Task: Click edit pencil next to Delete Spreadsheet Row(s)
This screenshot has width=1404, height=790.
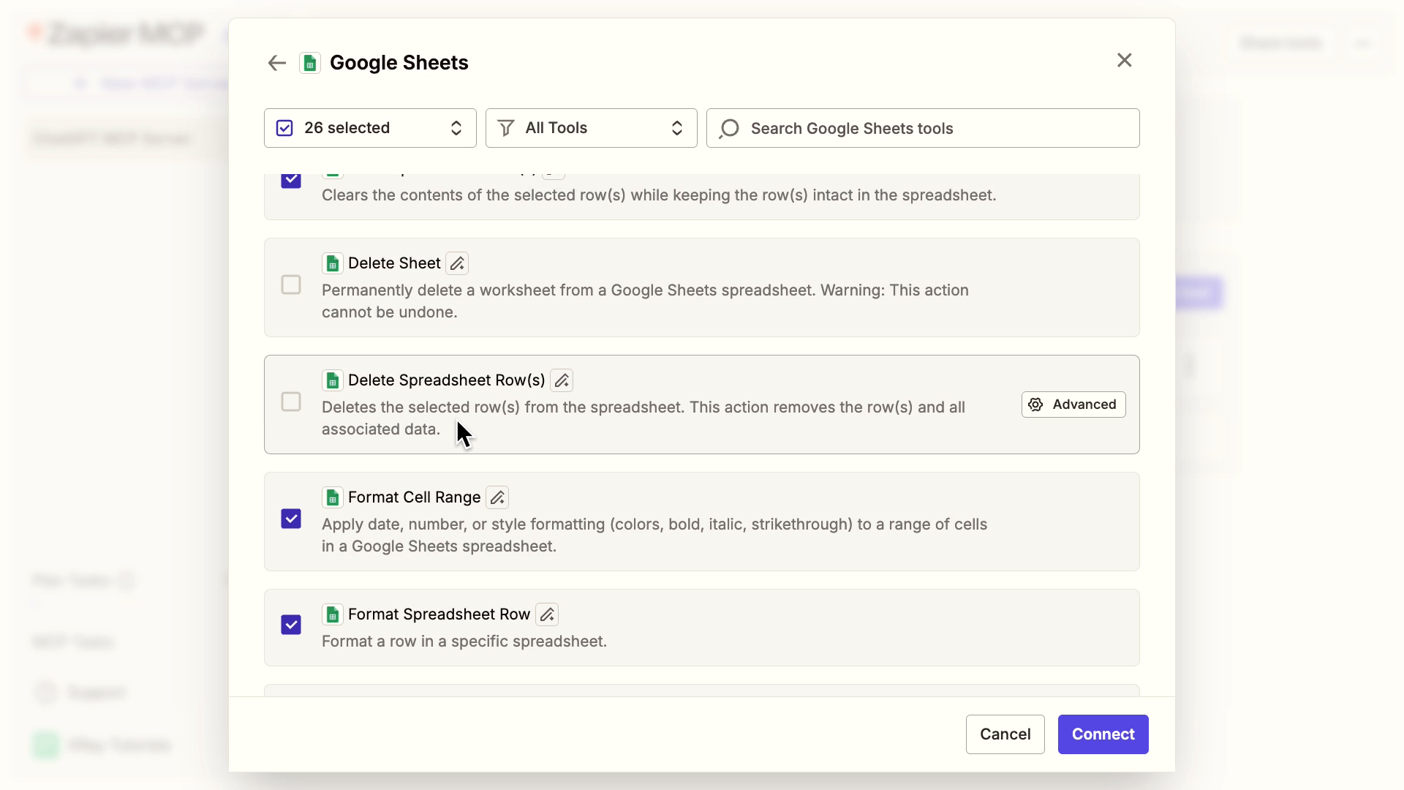Action: coord(562,380)
